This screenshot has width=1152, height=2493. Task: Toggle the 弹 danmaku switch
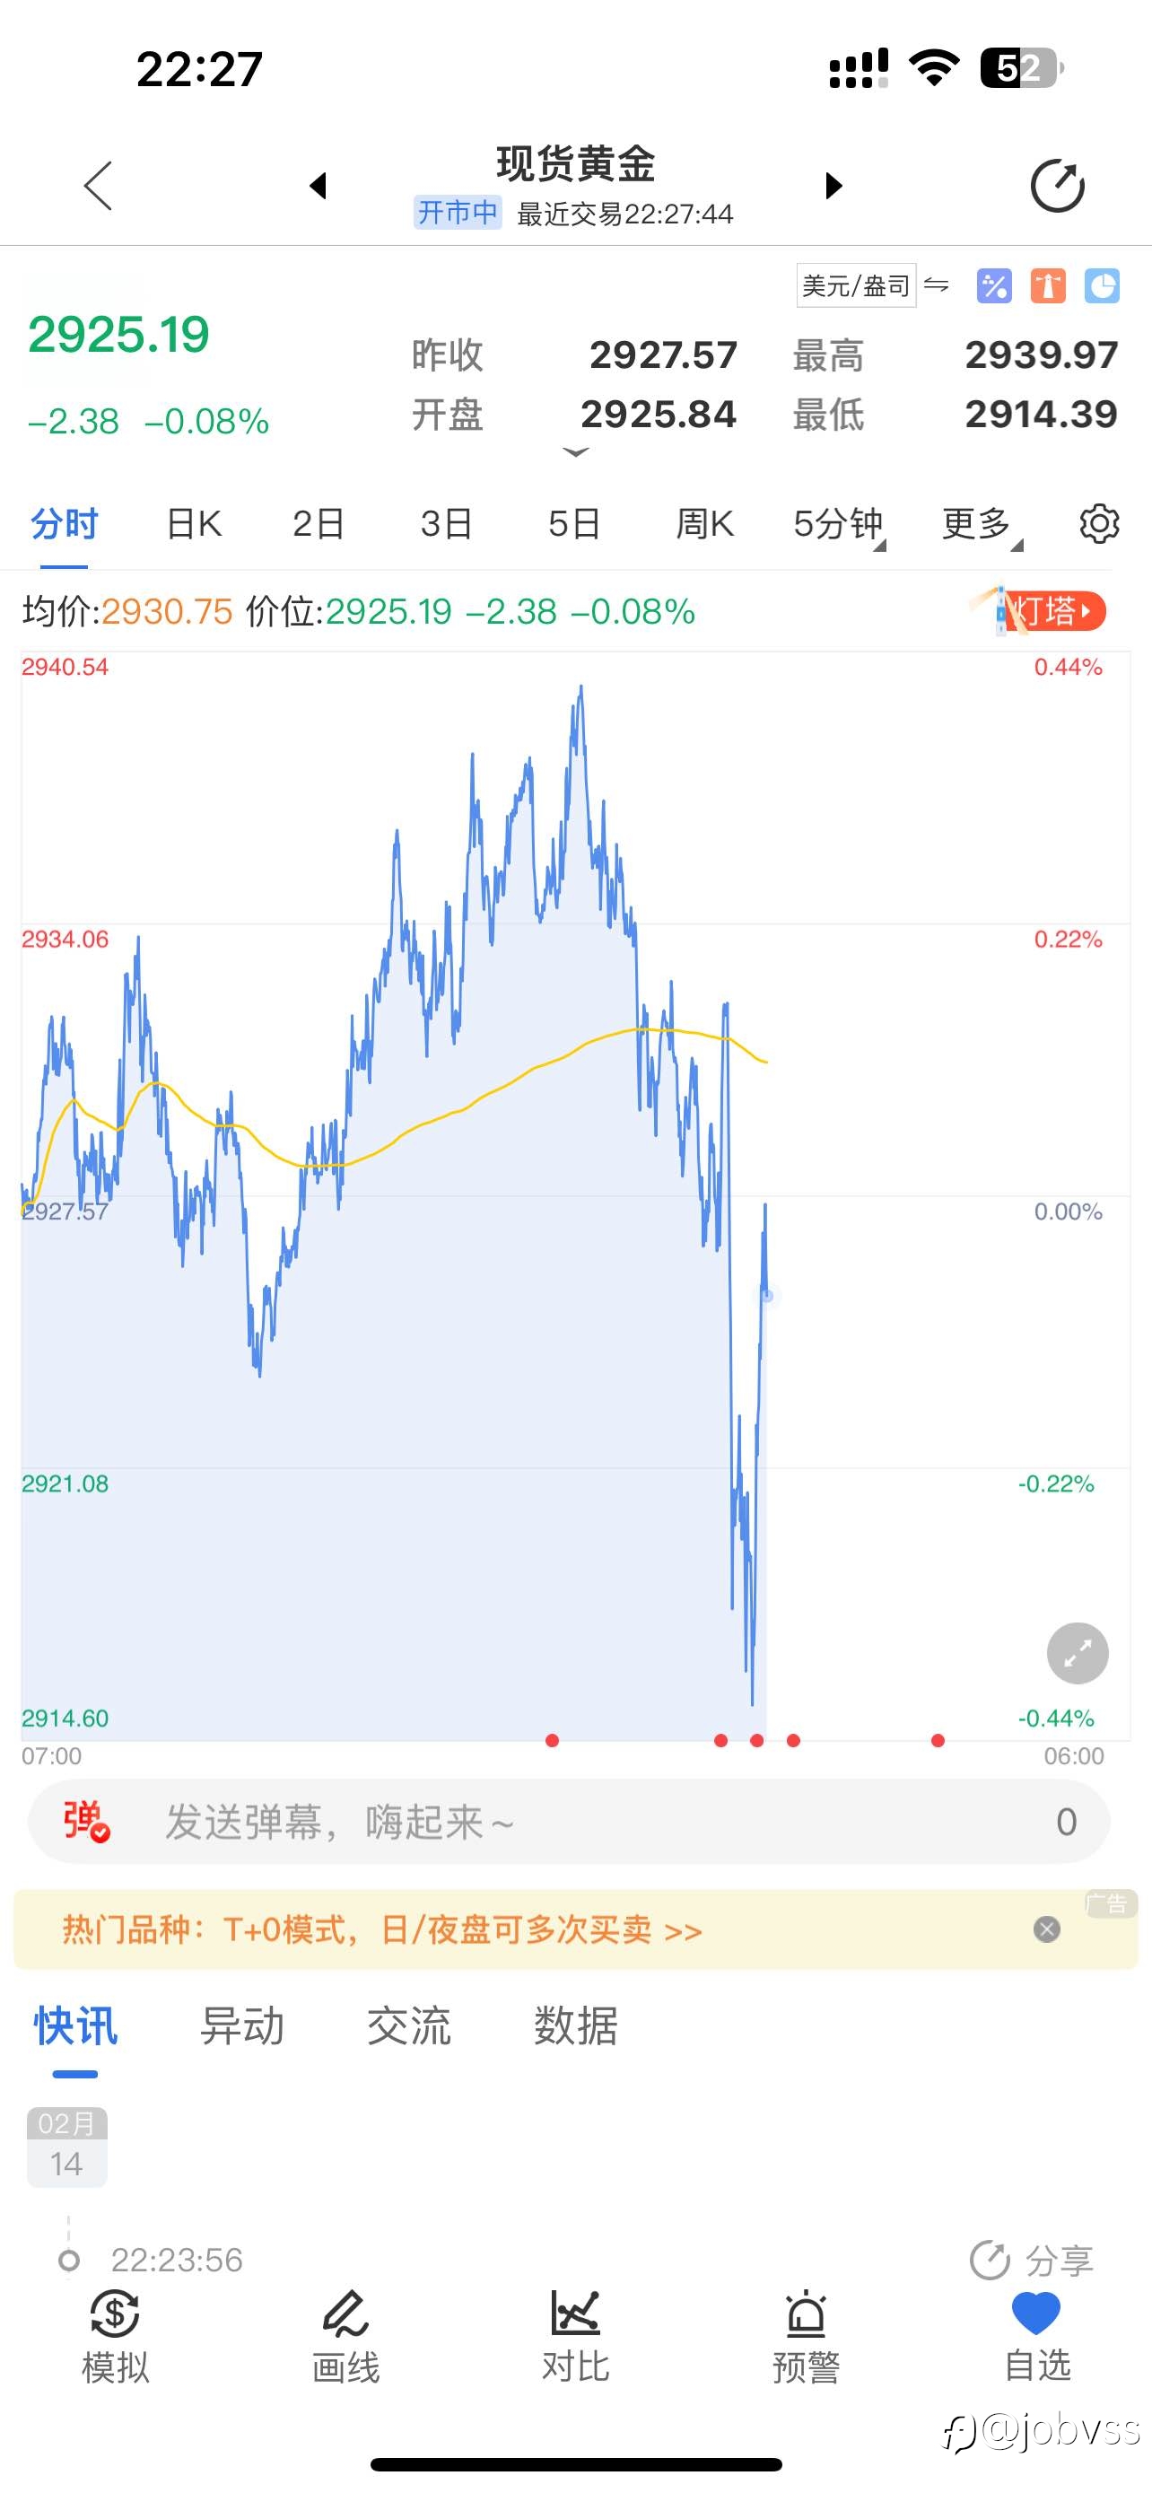click(86, 1821)
